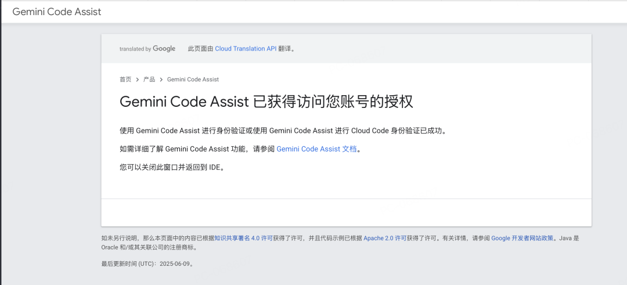
Task: Click the translated by Google logo
Action: (x=147, y=49)
